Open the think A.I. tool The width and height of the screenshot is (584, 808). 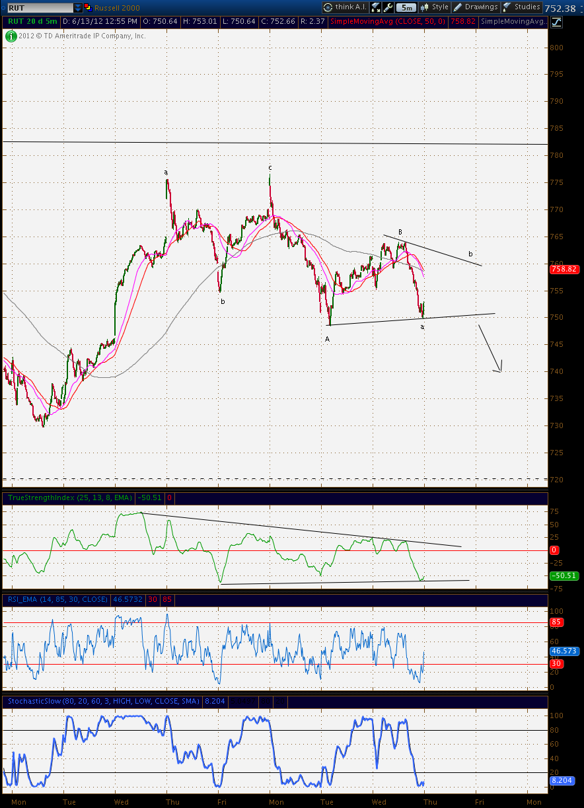[344, 7]
